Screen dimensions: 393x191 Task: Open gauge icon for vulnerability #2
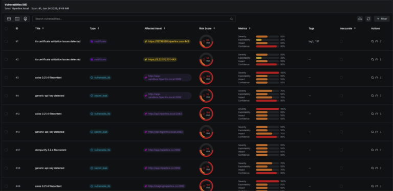click(x=377, y=60)
